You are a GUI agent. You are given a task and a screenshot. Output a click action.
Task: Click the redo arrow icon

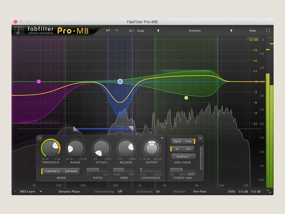(x=116, y=31)
